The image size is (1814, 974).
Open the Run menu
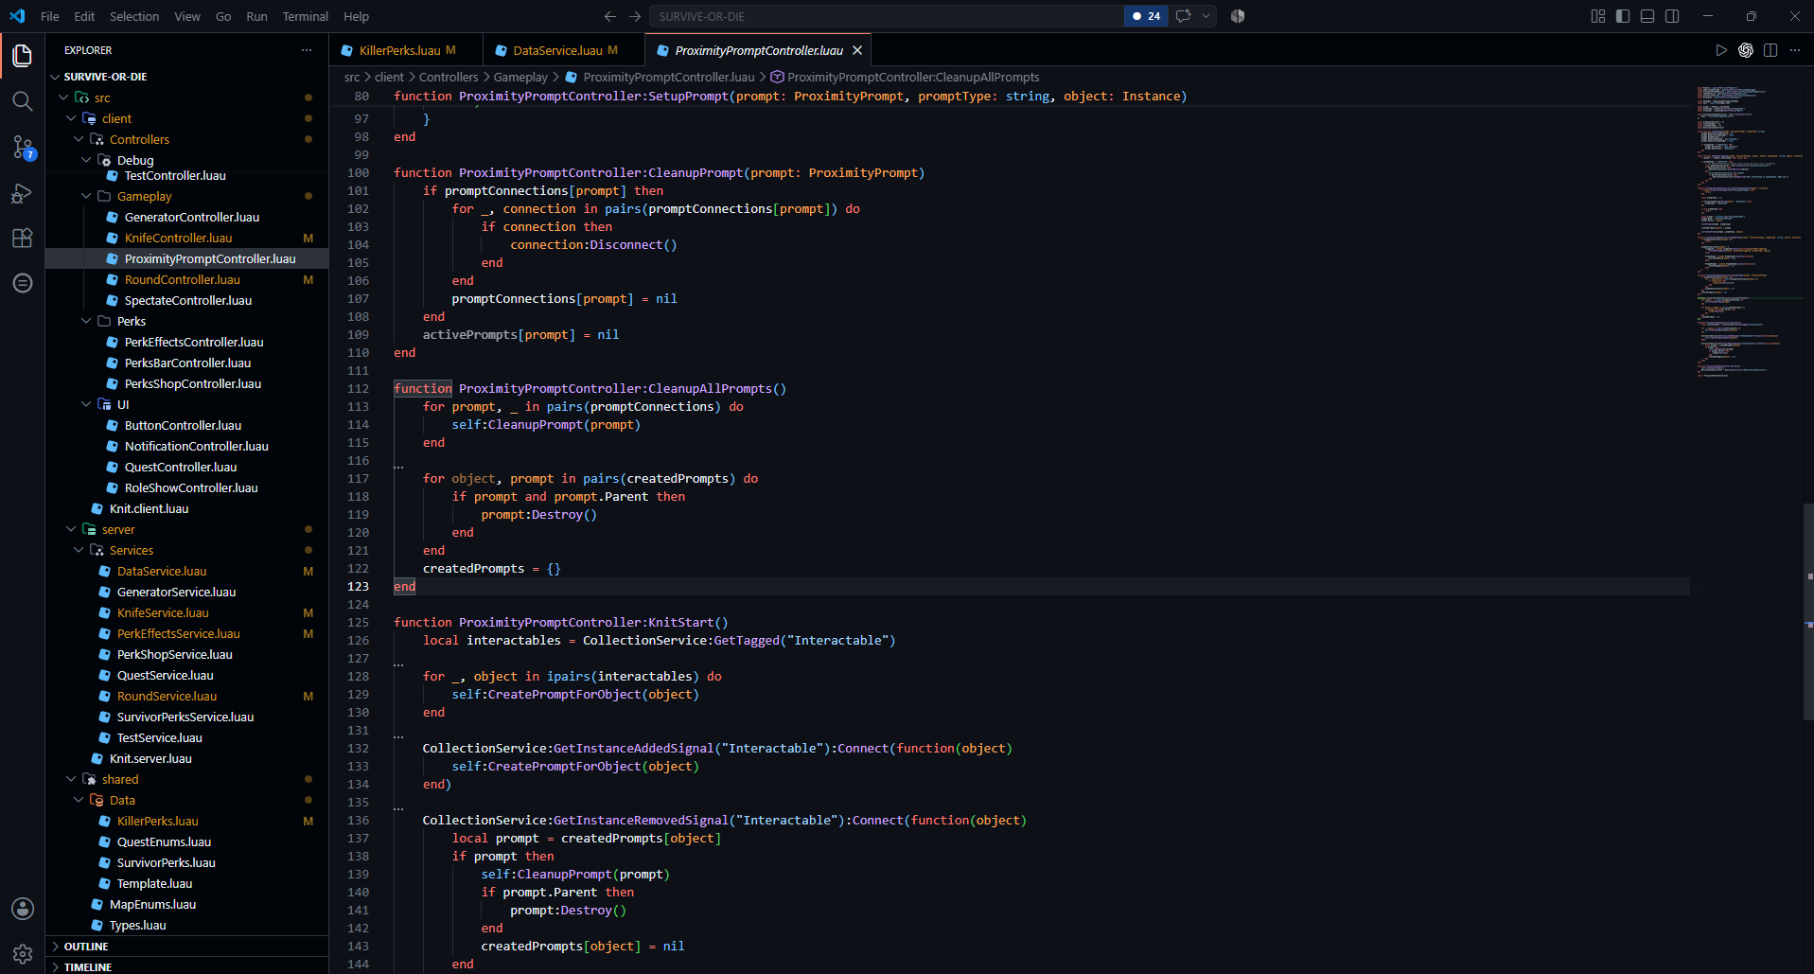click(256, 16)
